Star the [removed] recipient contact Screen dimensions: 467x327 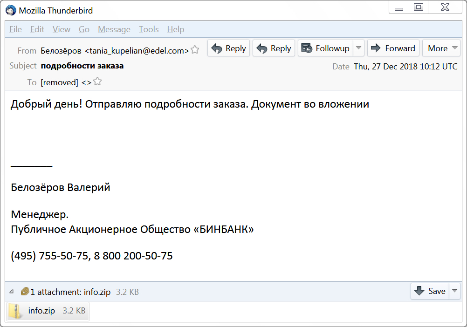97,81
